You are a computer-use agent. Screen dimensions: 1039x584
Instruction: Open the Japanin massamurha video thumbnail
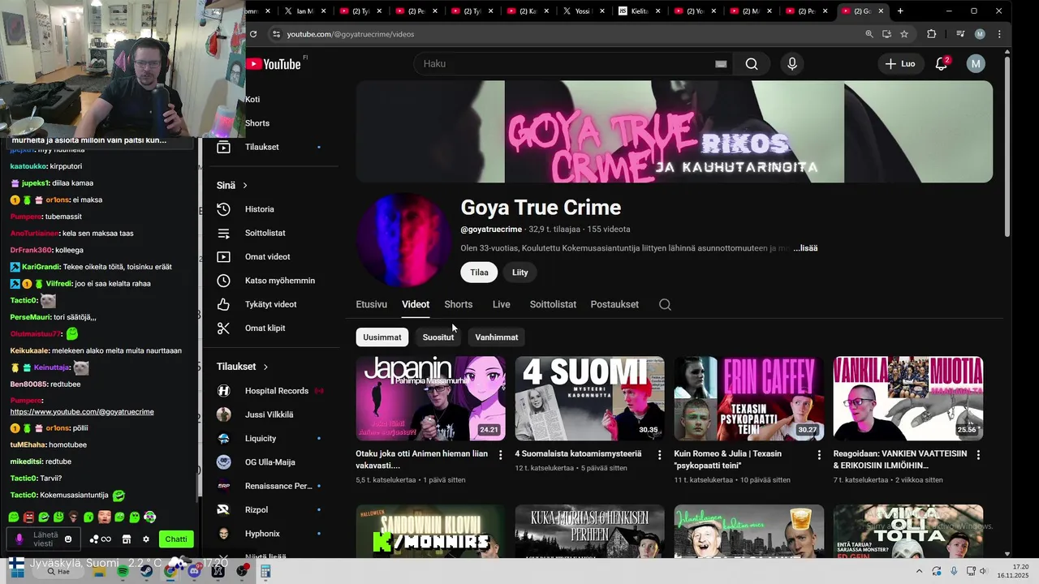click(430, 399)
